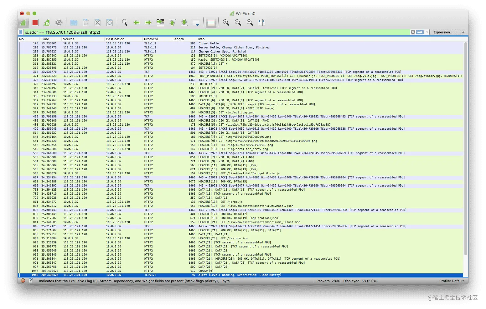Add a filter button with plus

(x=463, y=32)
